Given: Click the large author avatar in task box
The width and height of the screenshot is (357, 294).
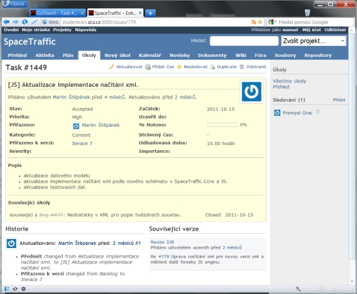Looking at the screenshot, I should [x=251, y=91].
